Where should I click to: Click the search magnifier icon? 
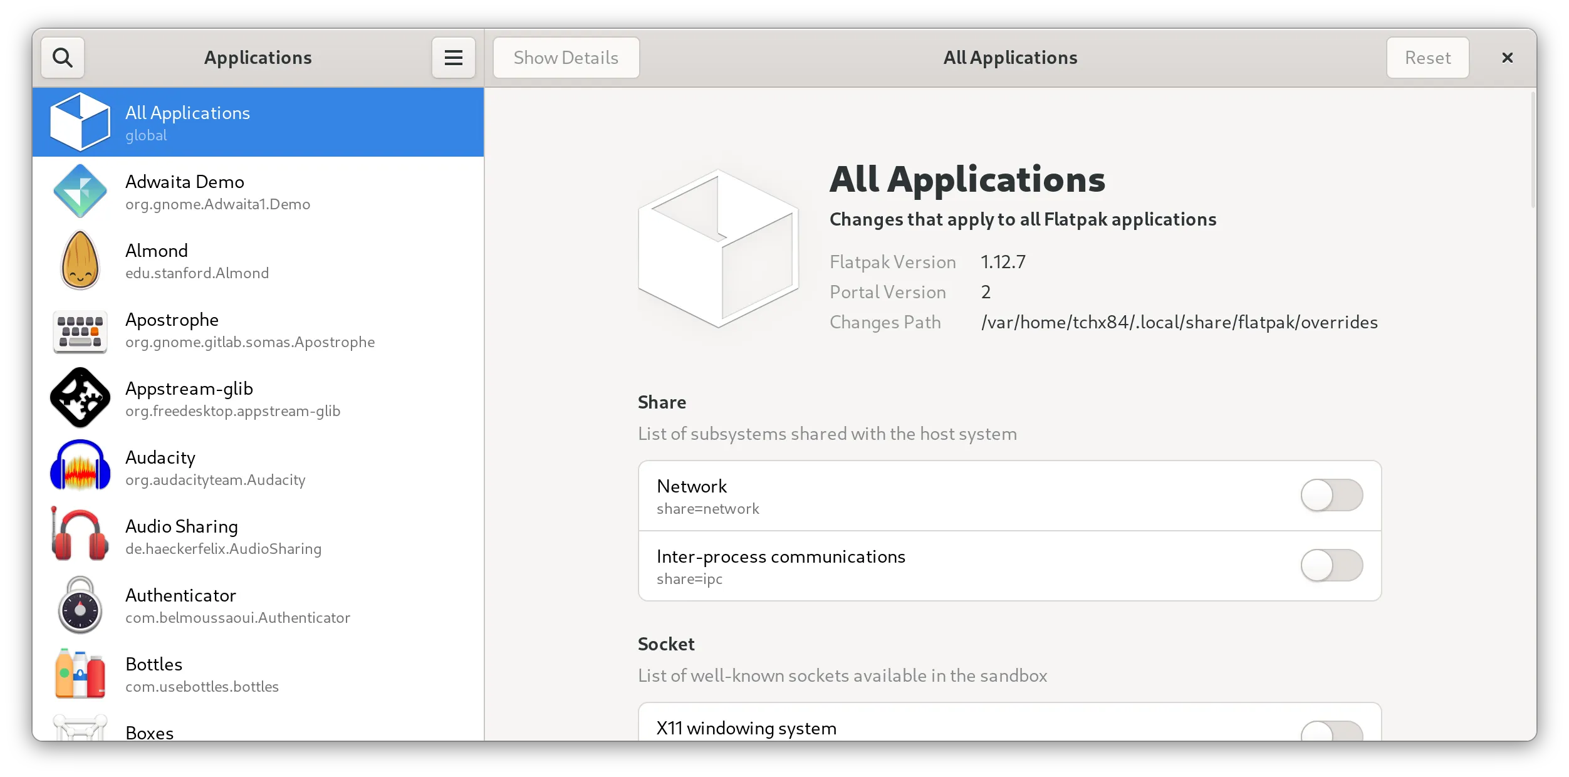coord(63,58)
